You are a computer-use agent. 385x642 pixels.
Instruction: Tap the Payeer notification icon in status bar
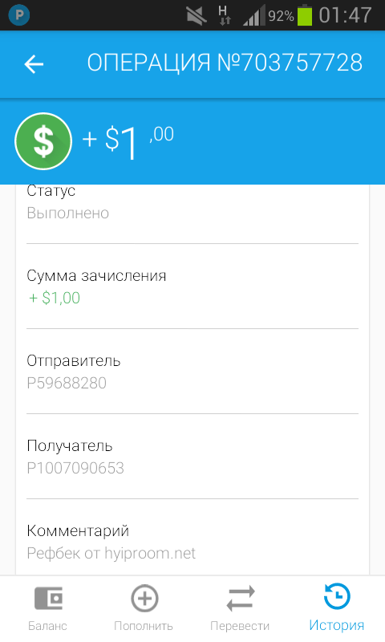coord(18,15)
